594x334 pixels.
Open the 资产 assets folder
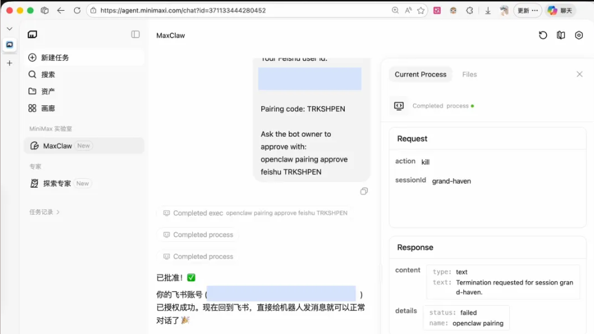(x=48, y=92)
